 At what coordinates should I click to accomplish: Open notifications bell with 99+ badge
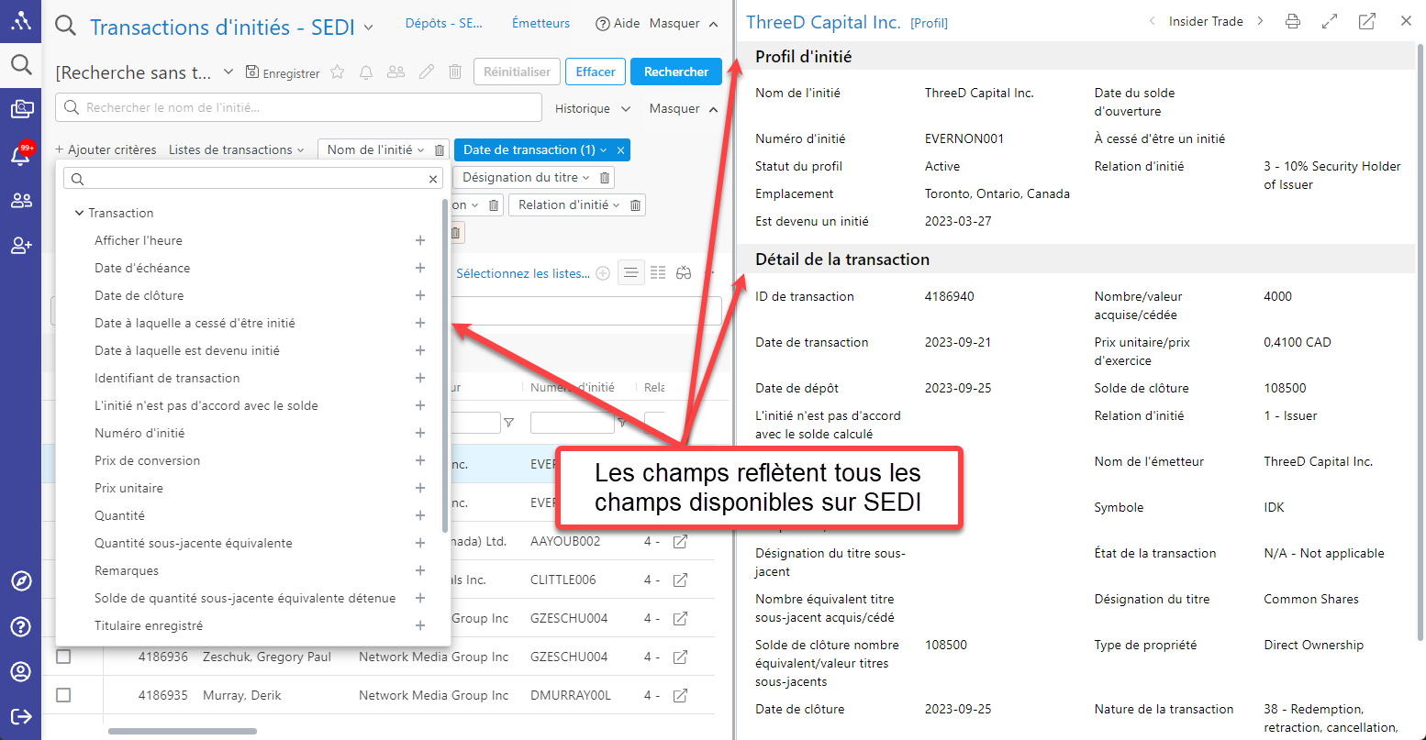(x=21, y=154)
